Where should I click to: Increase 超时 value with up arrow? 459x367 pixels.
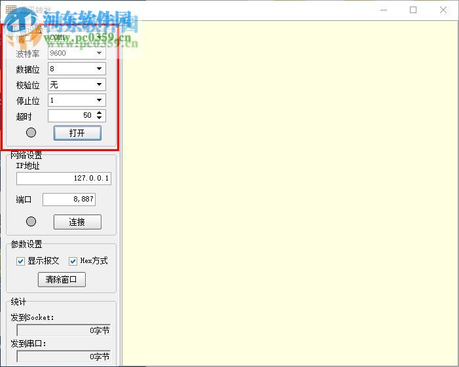point(100,113)
